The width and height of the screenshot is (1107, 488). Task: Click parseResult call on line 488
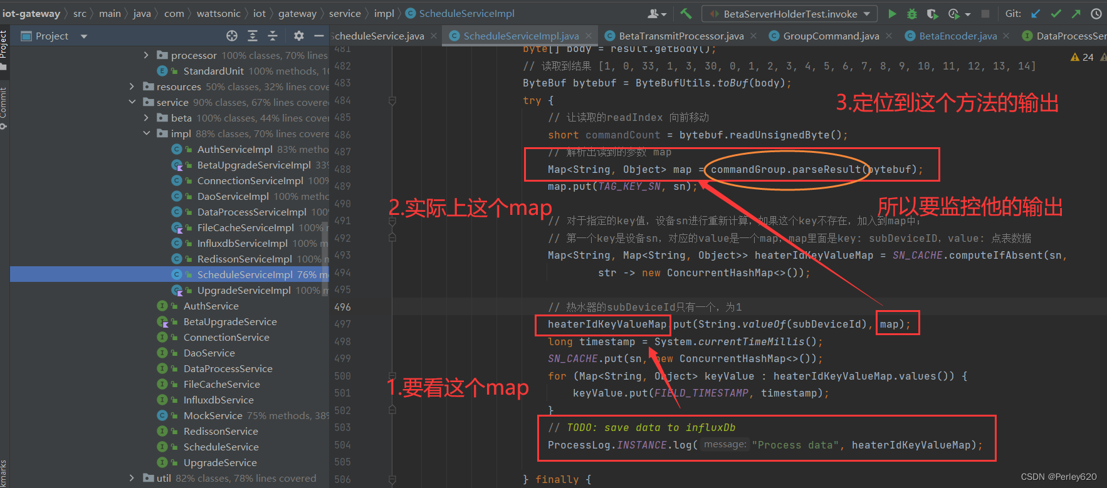pos(826,169)
